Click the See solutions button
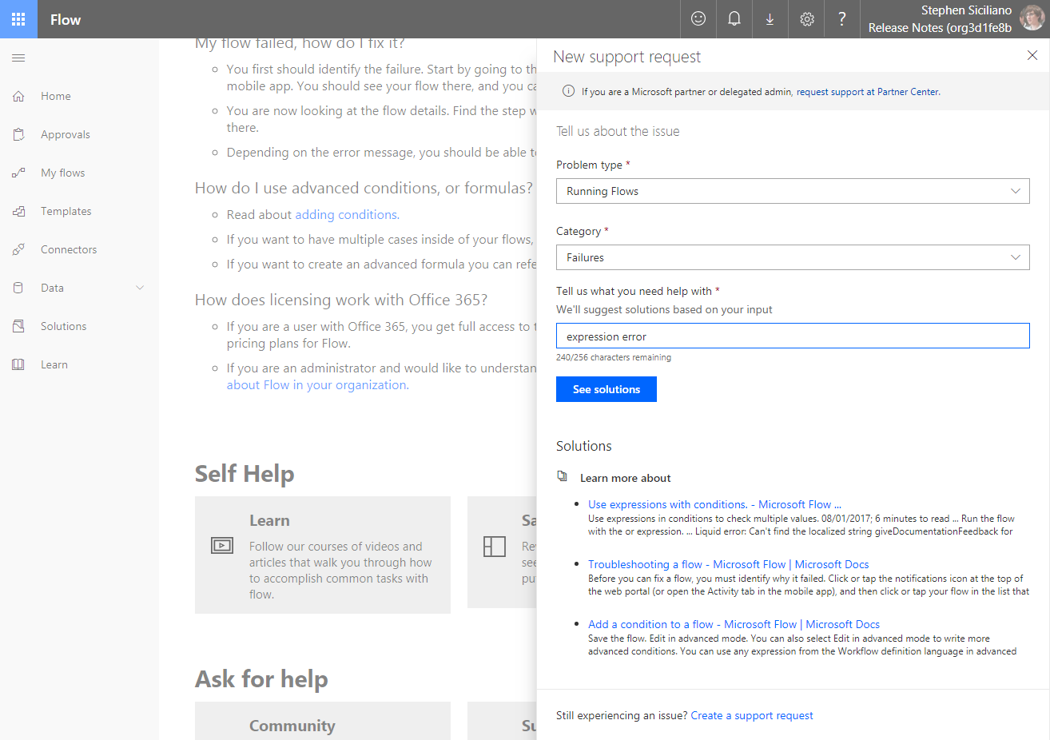 tap(606, 389)
